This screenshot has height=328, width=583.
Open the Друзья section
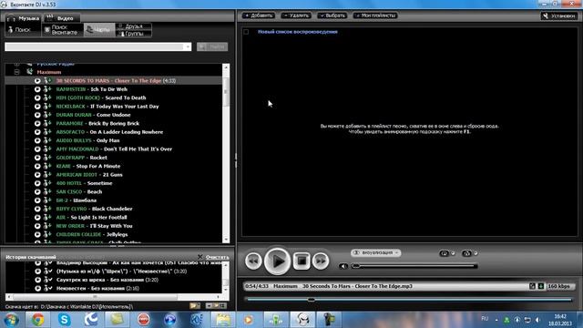pos(134,26)
